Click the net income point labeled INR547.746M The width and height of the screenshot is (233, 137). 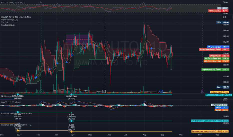pyautogui.click(x=71, y=94)
